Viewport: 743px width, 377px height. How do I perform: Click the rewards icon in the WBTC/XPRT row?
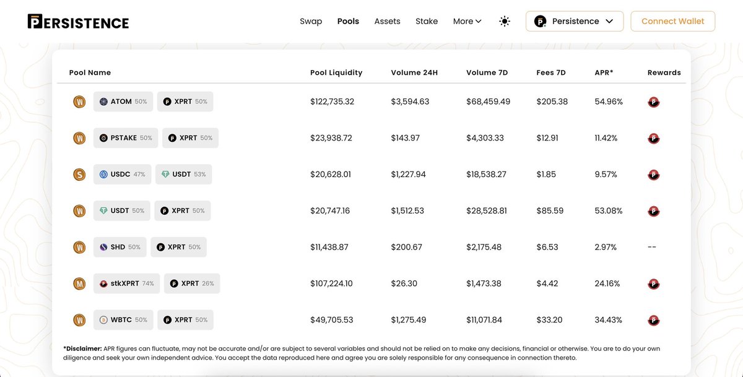pos(653,321)
